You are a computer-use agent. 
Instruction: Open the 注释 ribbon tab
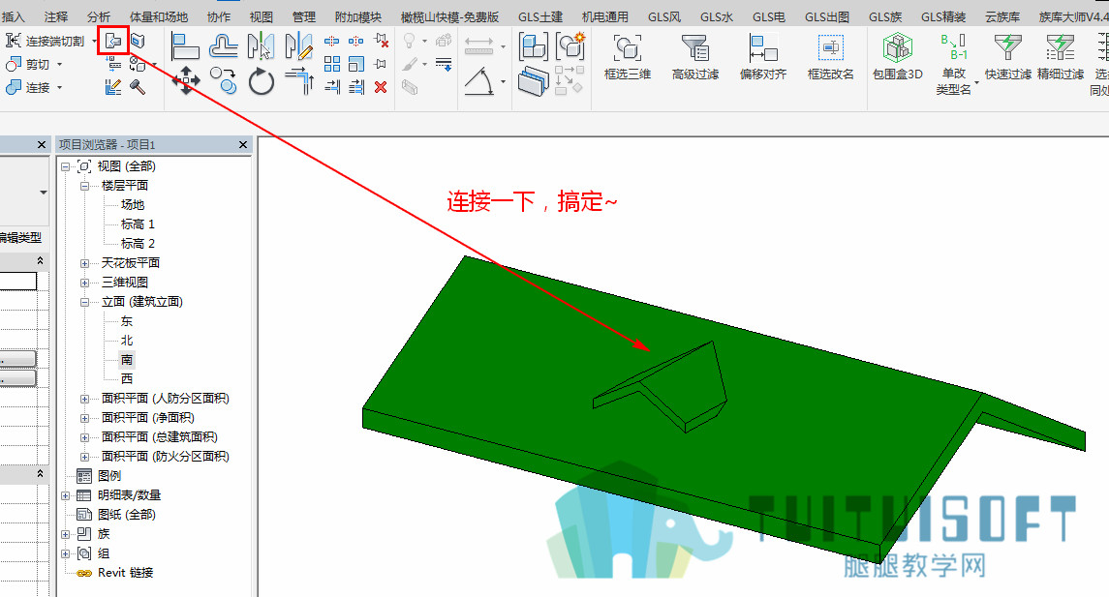click(x=56, y=17)
